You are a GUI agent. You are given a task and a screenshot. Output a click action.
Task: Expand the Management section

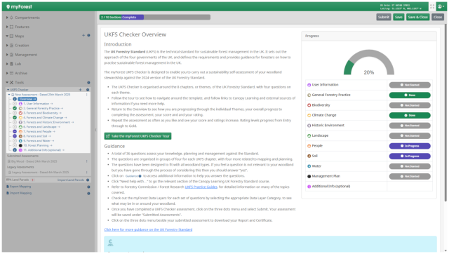[x=7, y=55]
